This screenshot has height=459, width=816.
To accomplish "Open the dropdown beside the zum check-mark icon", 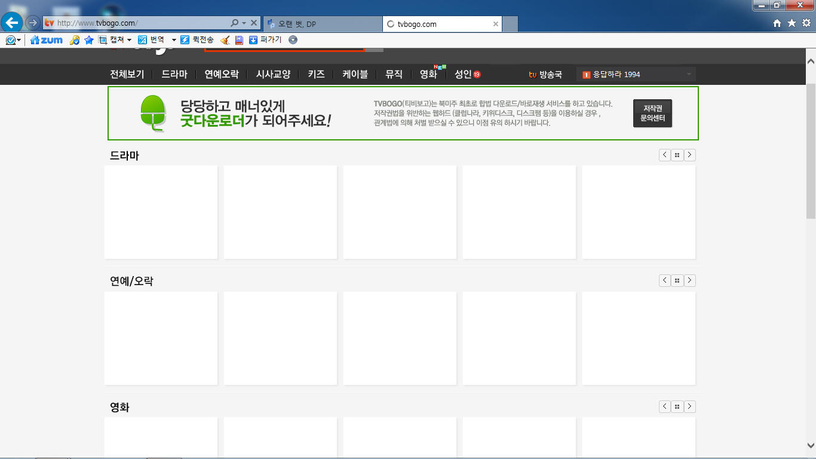I will [x=19, y=40].
